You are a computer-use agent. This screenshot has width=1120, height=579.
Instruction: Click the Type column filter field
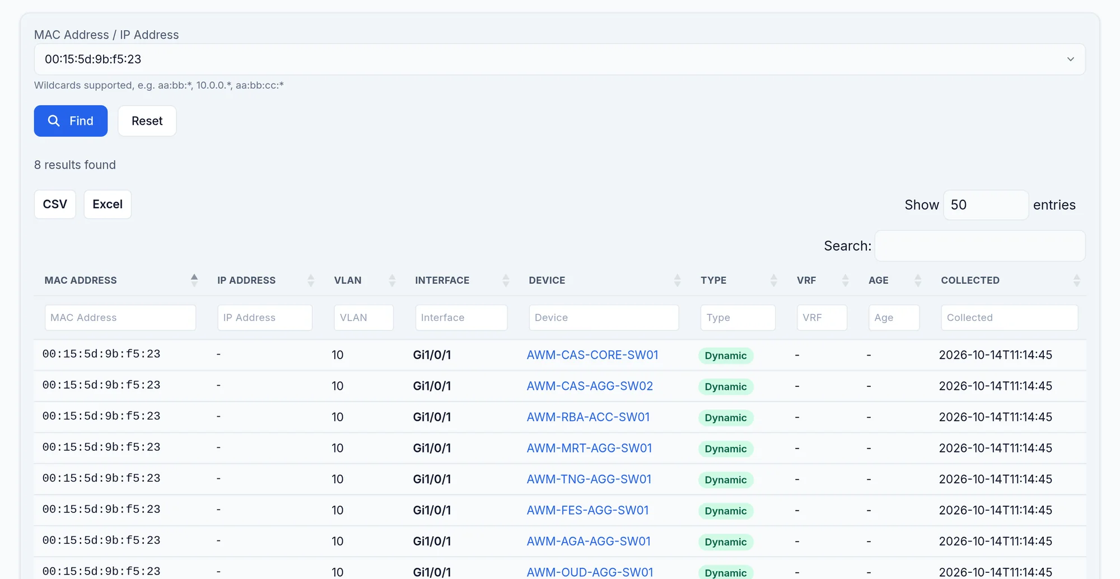point(738,317)
